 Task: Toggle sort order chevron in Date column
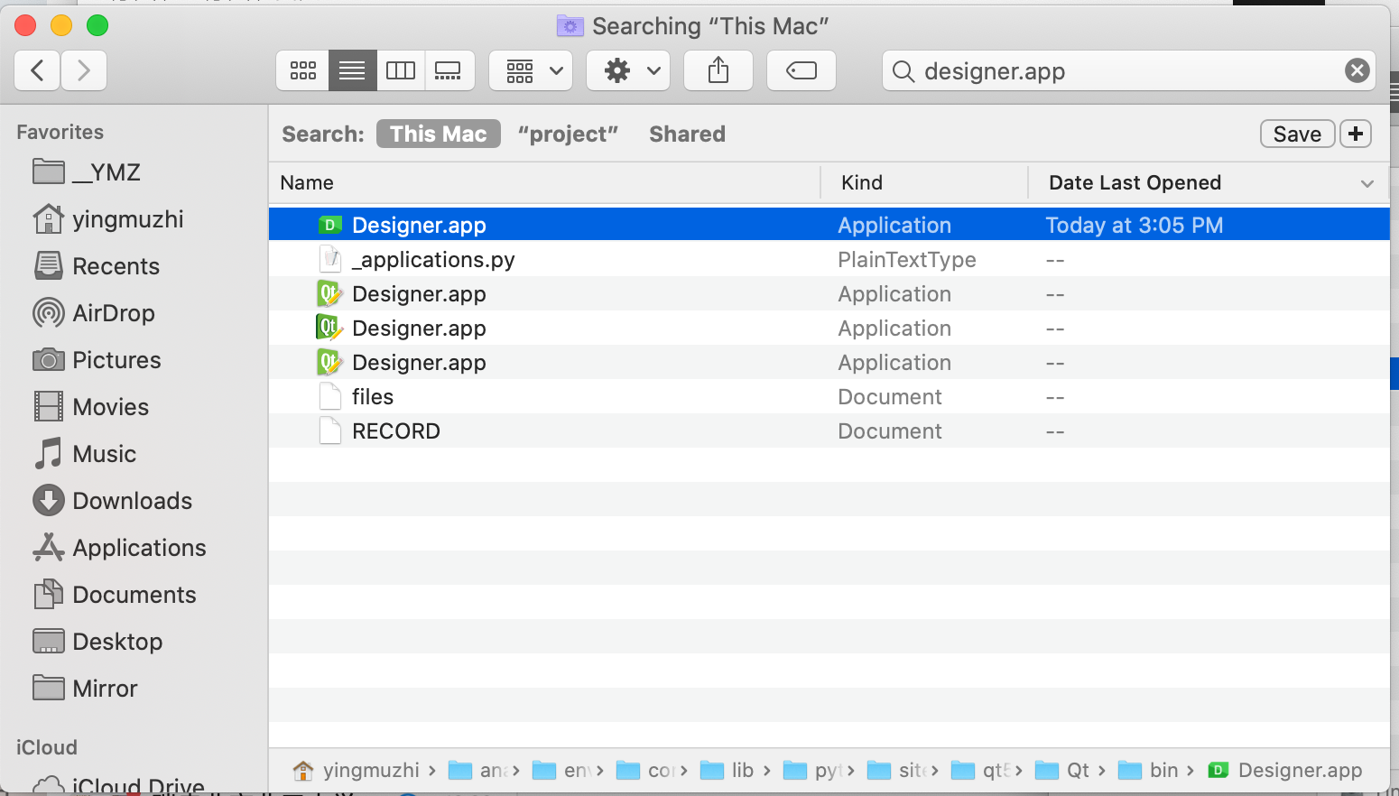(1367, 183)
